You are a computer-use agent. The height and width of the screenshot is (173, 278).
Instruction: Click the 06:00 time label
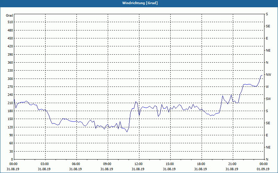[x=75, y=164]
